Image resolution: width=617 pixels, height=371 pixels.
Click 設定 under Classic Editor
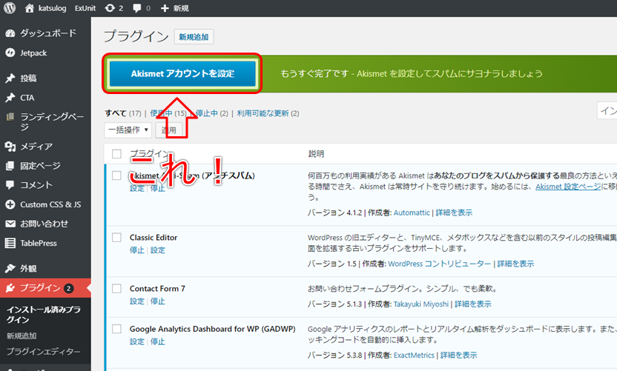[x=158, y=250]
